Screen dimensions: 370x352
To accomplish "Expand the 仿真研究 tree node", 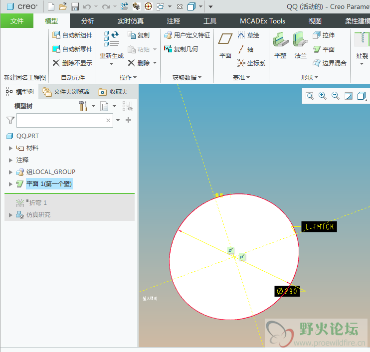I will [10, 215].
